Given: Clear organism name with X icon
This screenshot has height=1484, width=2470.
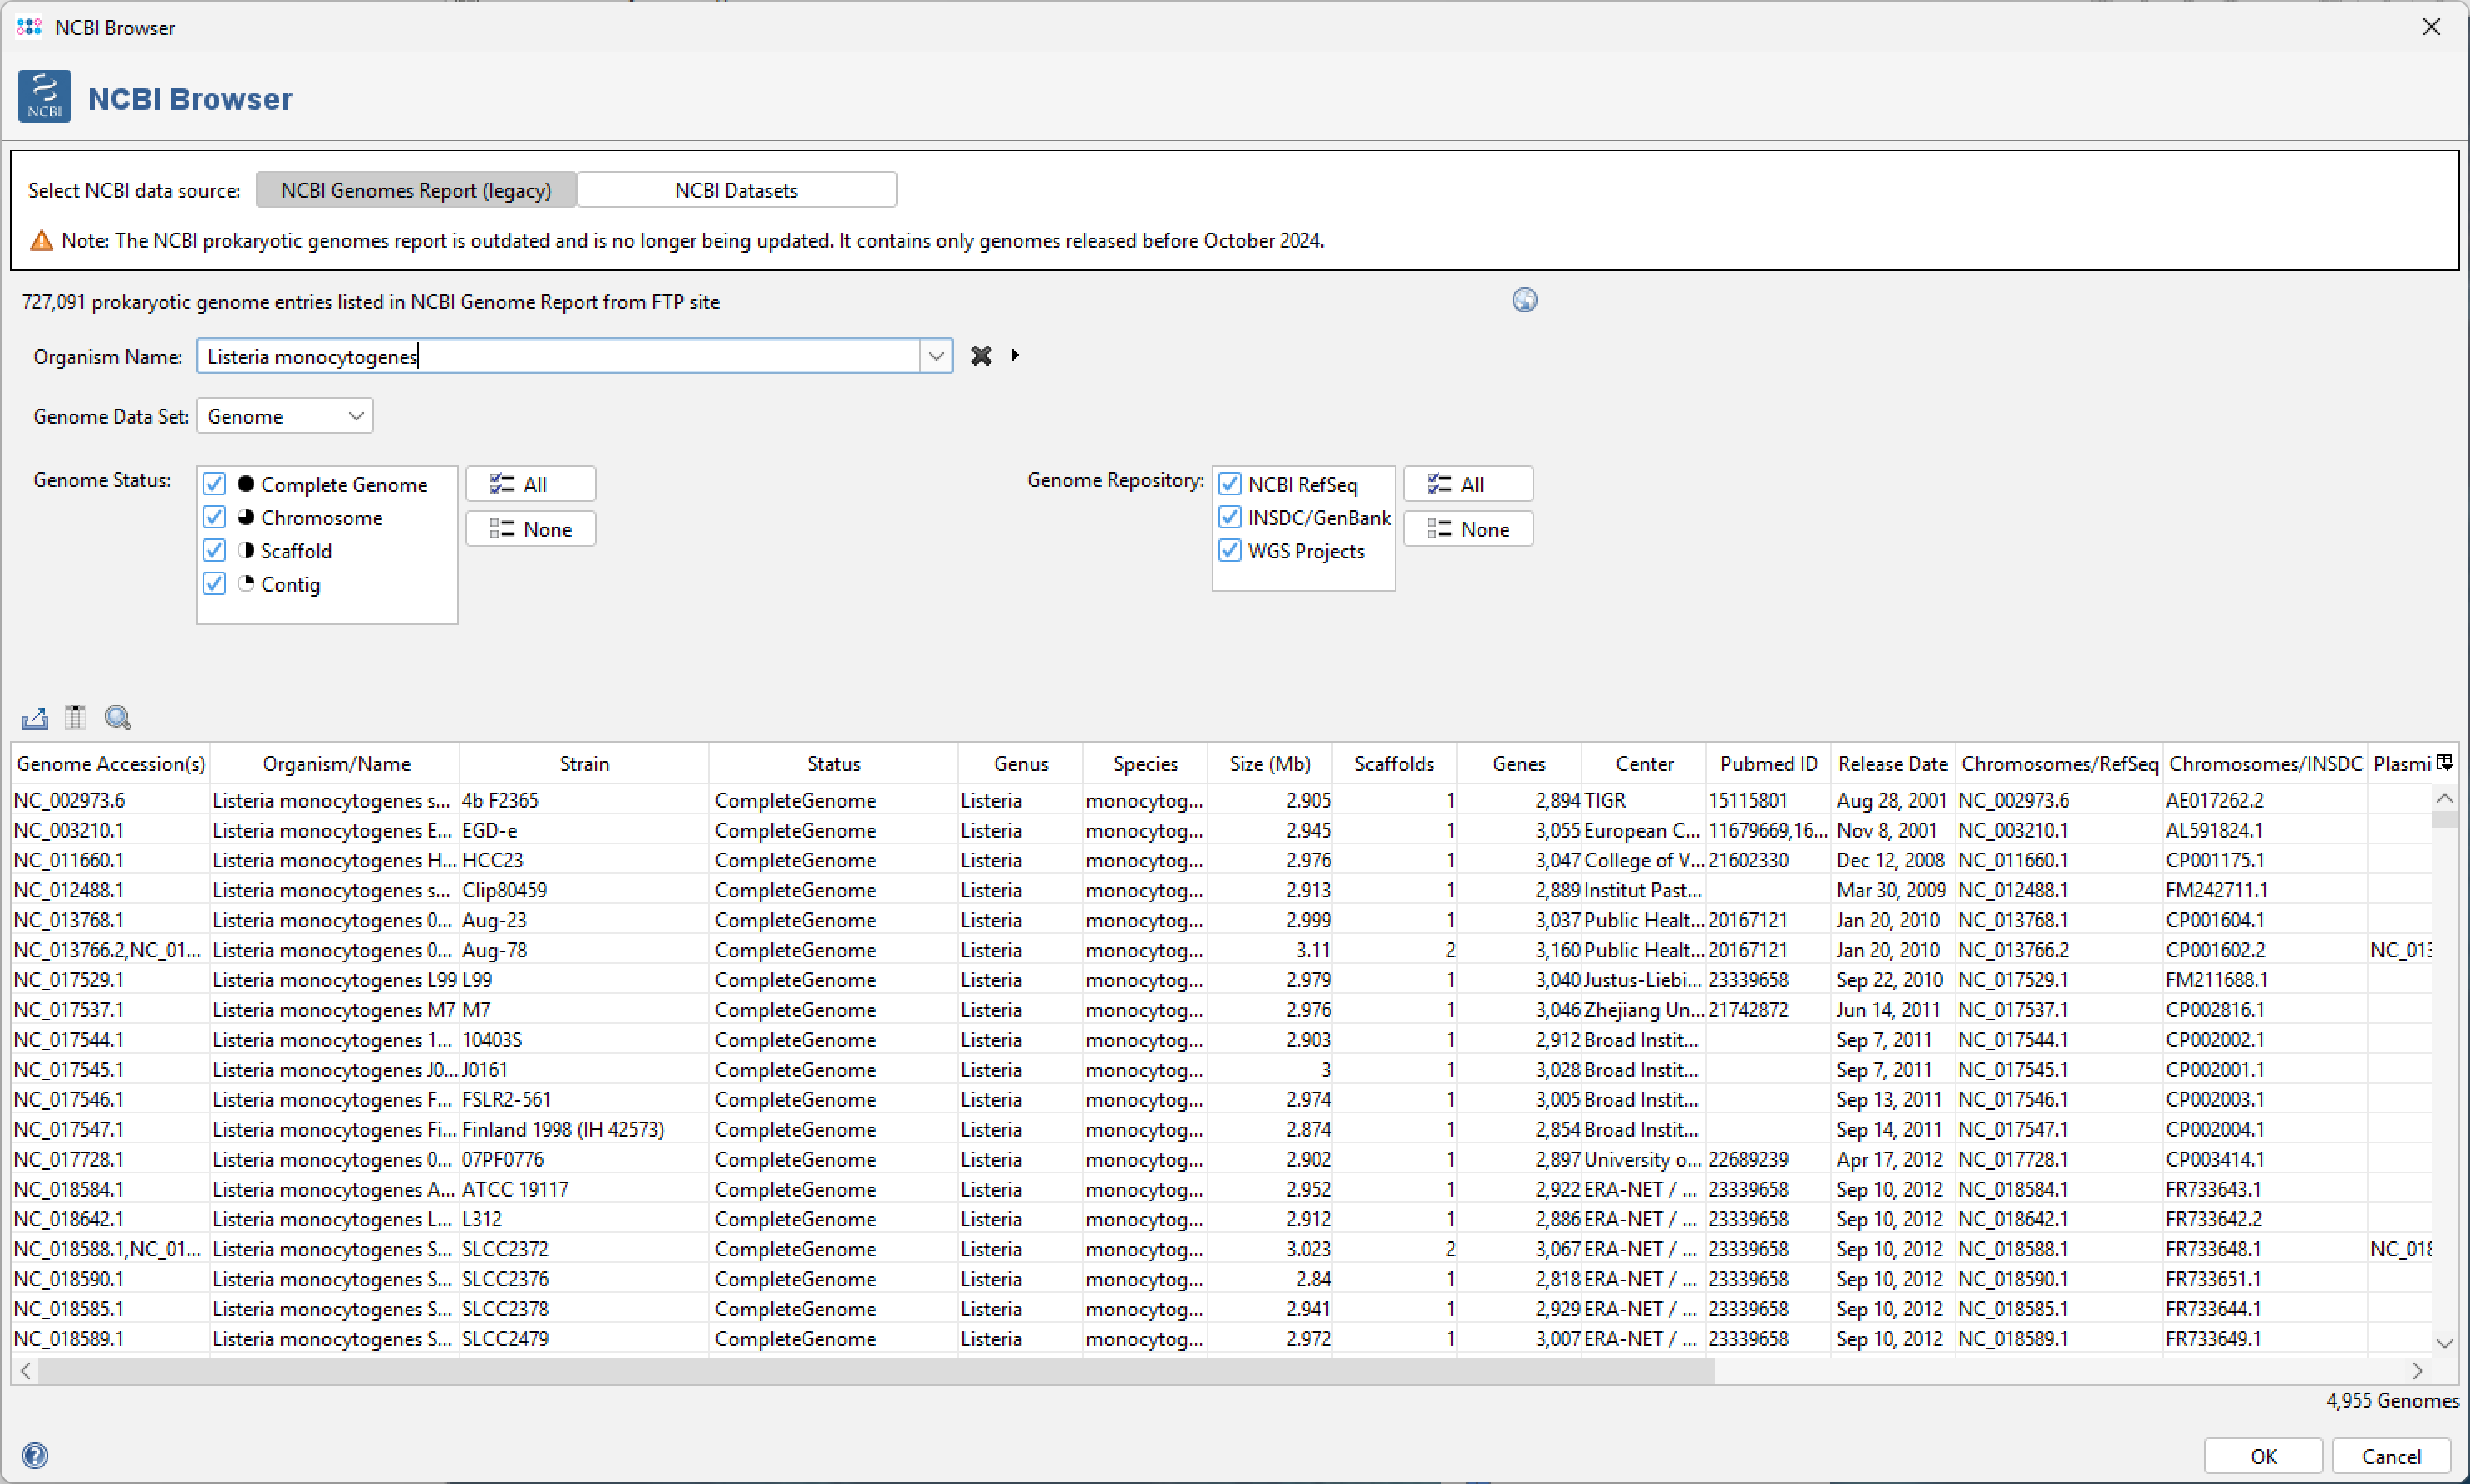Looking at the screenshot, I should 981,356.
